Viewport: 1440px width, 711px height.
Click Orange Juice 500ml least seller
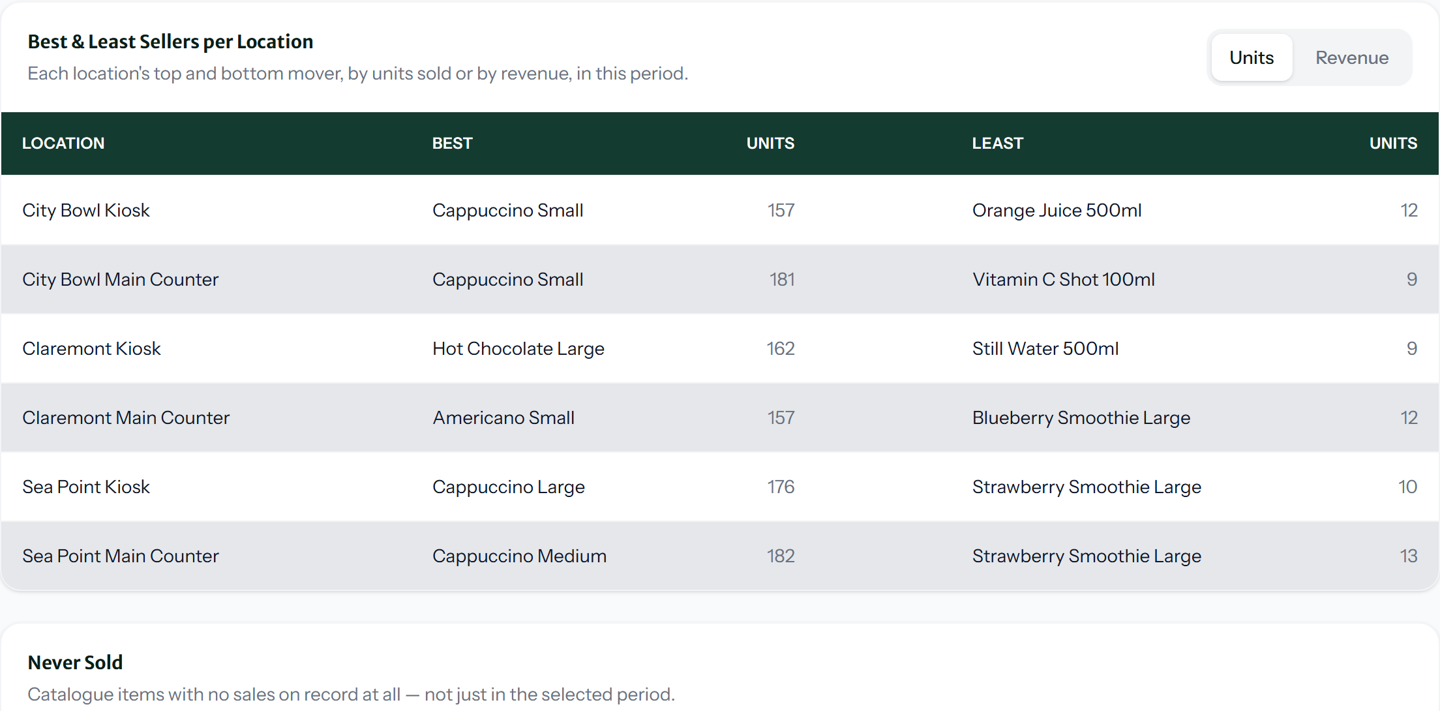click(1057, 211)
